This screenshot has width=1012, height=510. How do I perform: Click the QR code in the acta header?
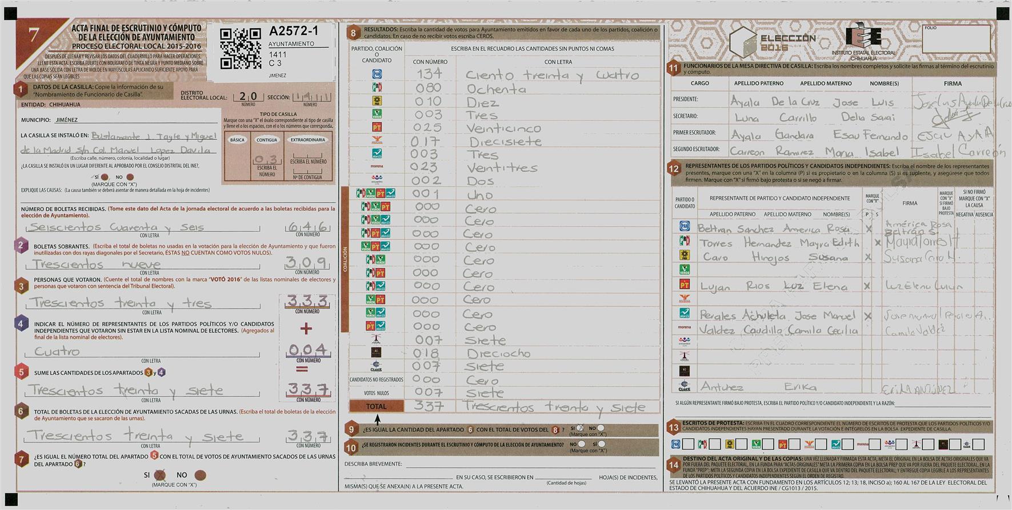tap(241, 49)
